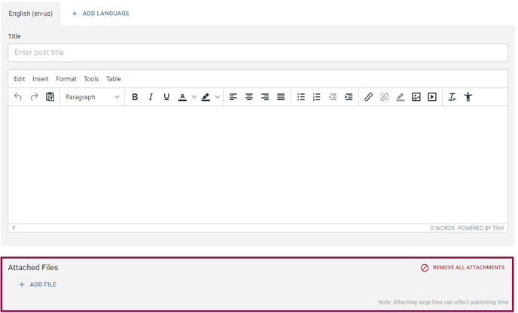Decrease the indent
The height and width of the screenshot is (313, 518).
click(x=333, y=97)
